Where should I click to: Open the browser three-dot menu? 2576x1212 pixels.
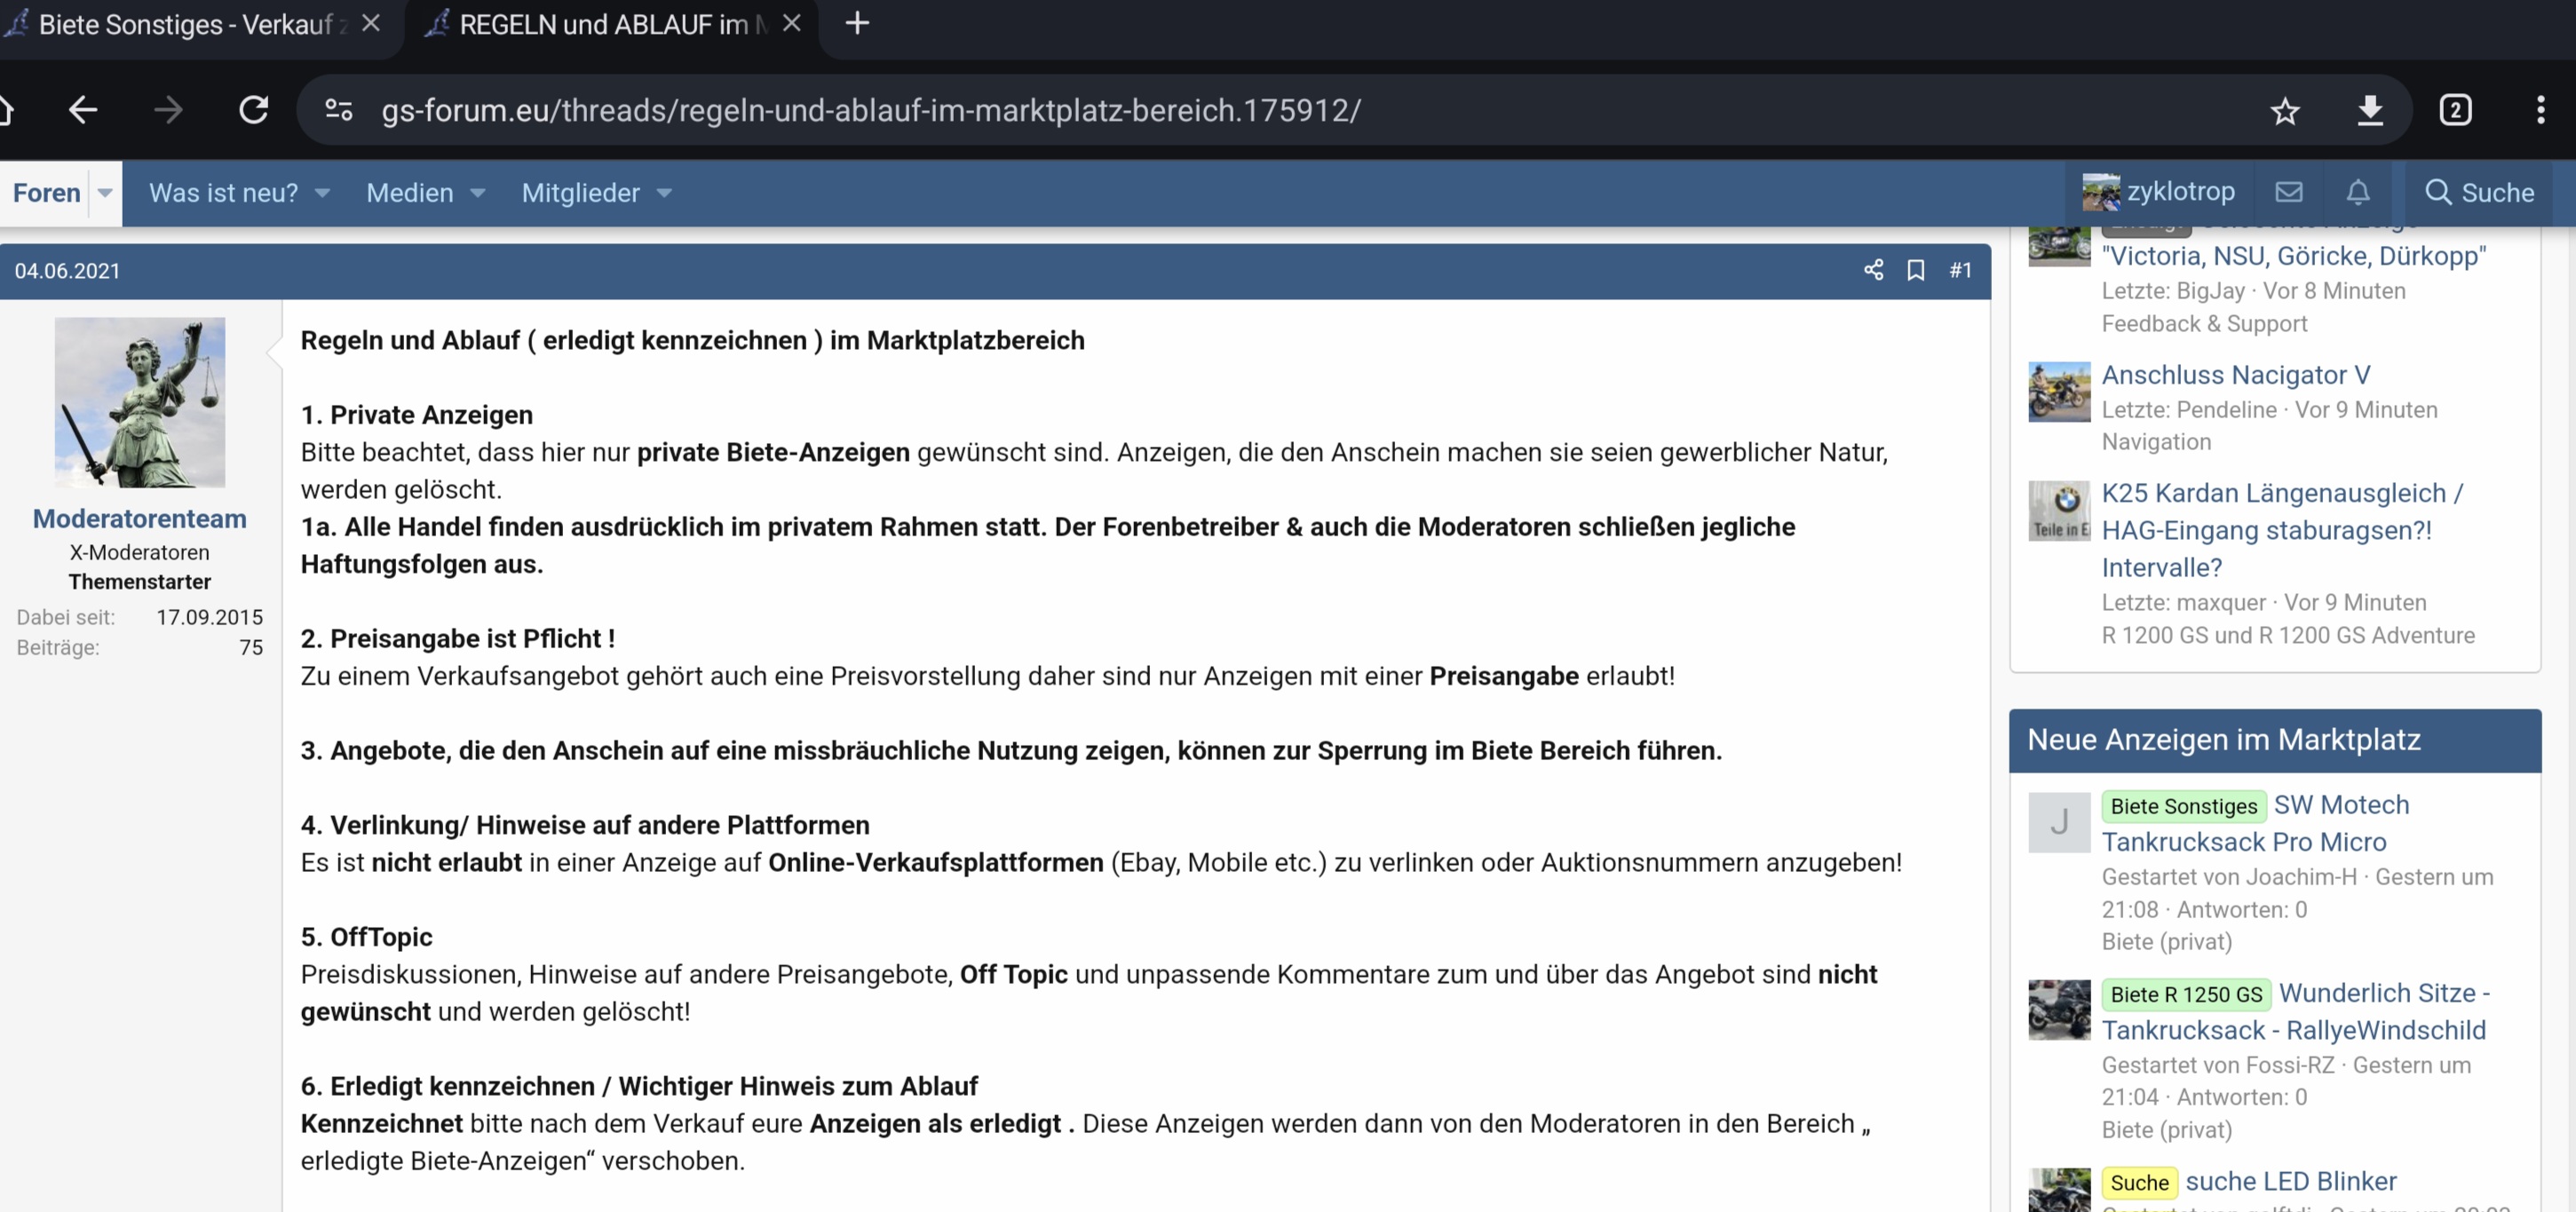click(x=2540, y=110)
